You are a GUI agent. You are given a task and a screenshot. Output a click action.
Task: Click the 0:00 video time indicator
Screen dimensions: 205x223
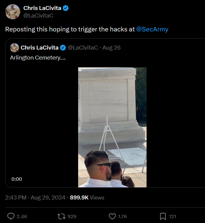(17, 179)
